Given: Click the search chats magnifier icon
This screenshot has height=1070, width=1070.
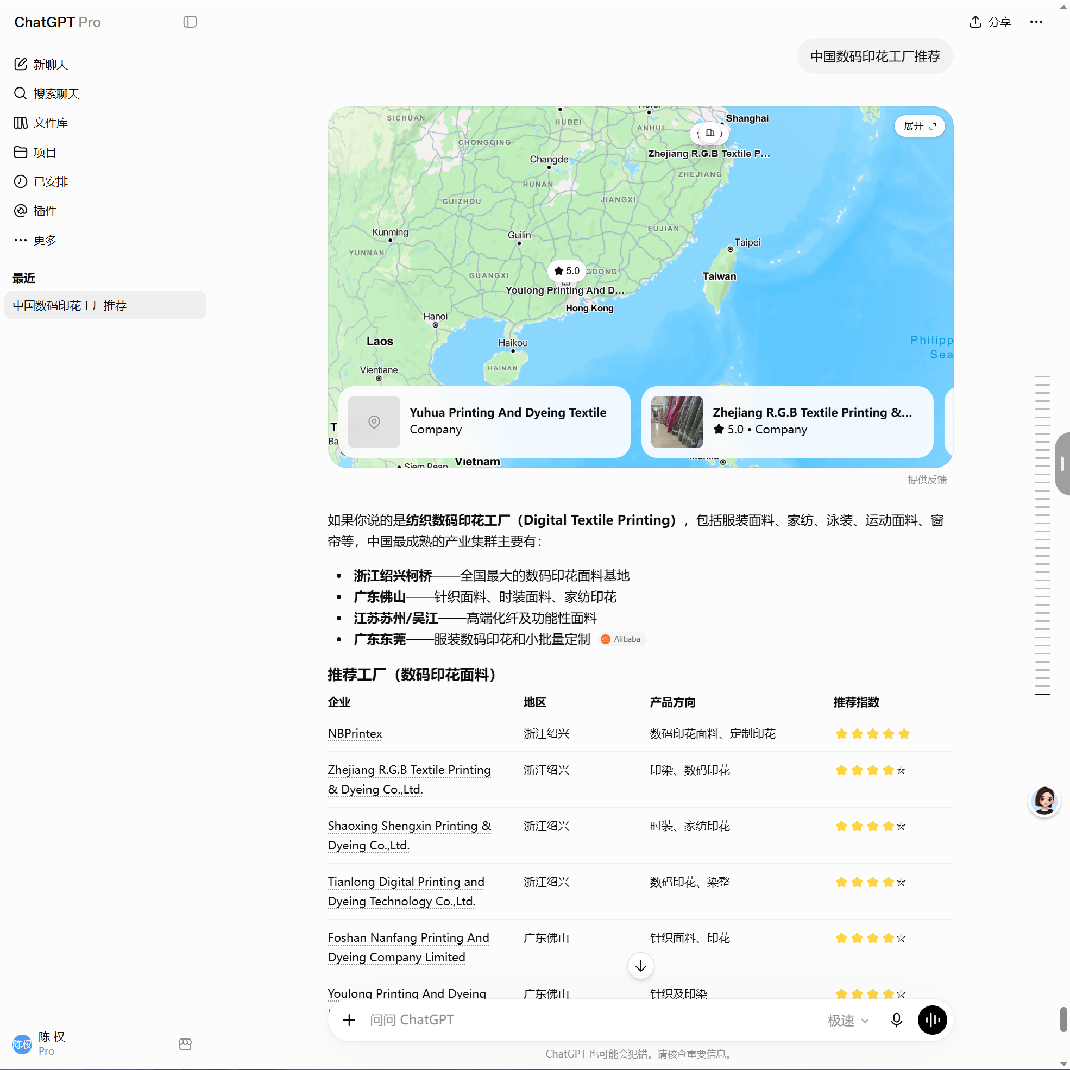Looking at the screenshot, I should click(x=21, y=93).
